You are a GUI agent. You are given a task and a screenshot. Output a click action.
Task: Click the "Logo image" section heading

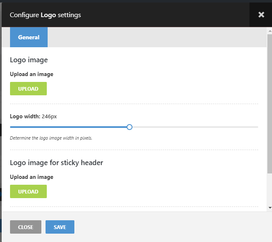pos(29,60)
